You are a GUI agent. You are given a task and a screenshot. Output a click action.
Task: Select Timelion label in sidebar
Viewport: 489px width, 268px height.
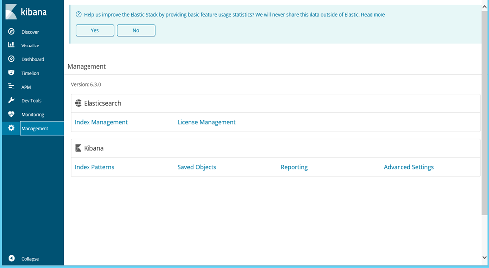pyautogui.click(x=30, y=73)
